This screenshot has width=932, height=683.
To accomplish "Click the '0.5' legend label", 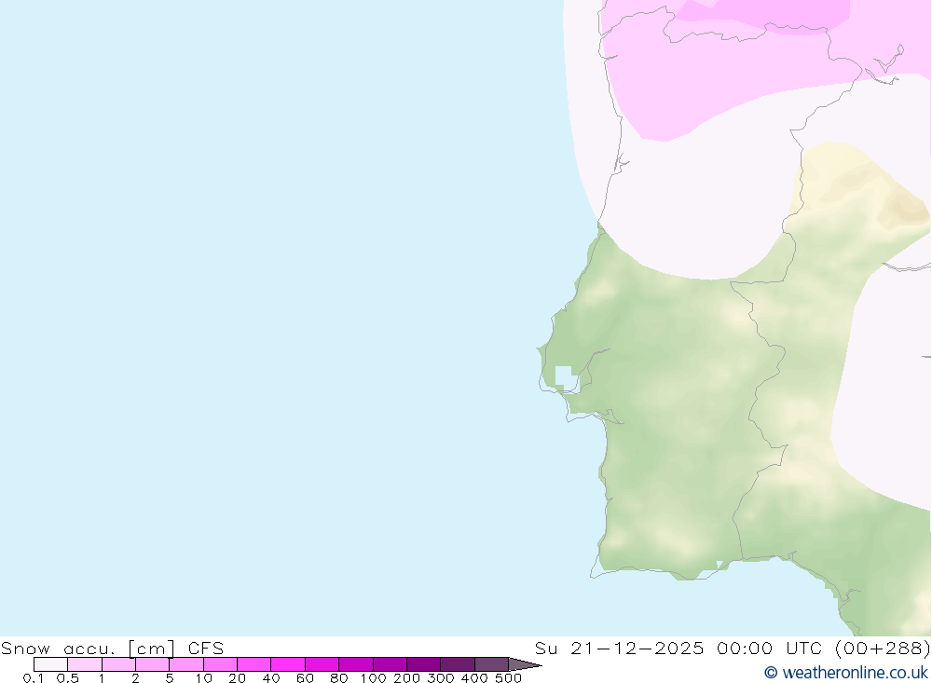I will tap(68, 677).
